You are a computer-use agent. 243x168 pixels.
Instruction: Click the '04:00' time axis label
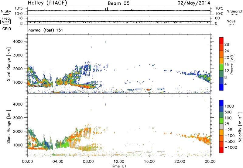pyautogui.click(x=58, y=162)
